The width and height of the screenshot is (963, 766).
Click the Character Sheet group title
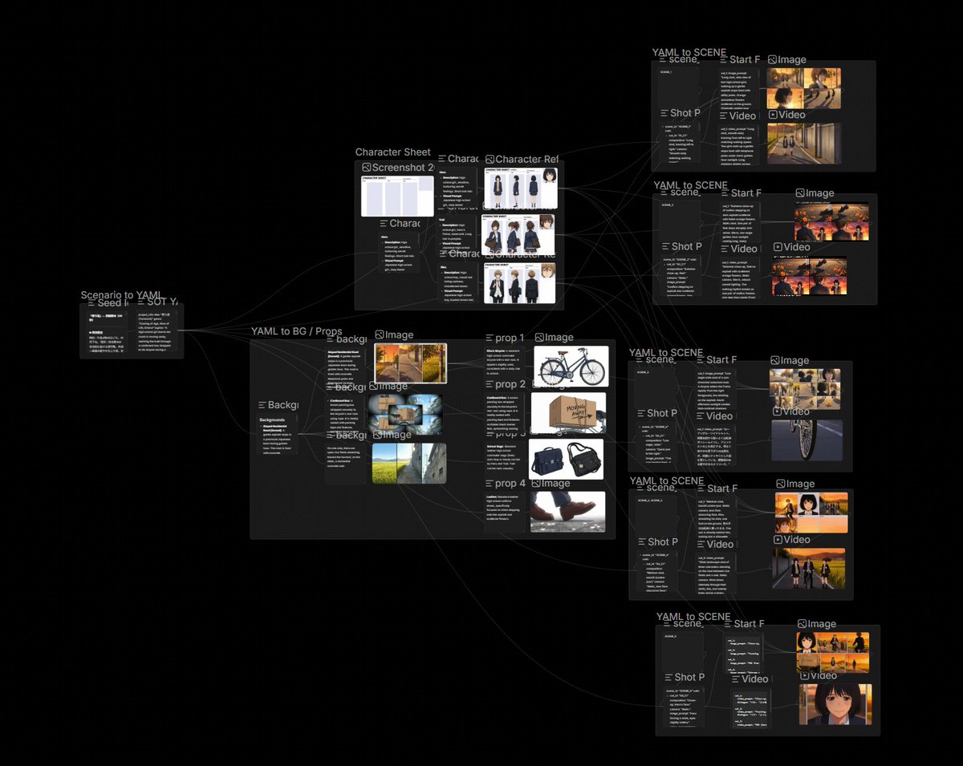click(393, 152)
